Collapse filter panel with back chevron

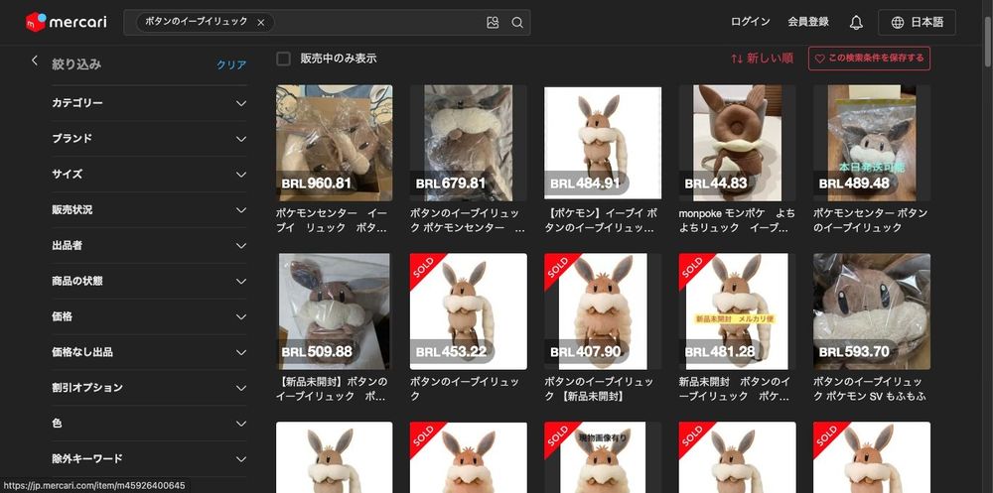[x=34, y=61]
